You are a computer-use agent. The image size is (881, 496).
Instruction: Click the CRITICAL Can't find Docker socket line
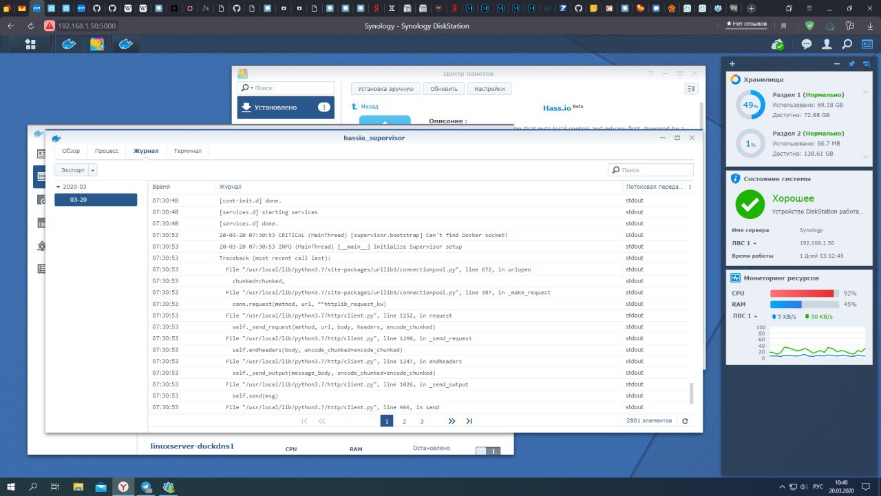point(363,235)
